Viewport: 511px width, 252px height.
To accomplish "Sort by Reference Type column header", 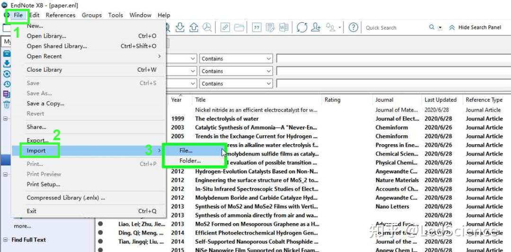I will pyautogui.click(x=485, y=100).
